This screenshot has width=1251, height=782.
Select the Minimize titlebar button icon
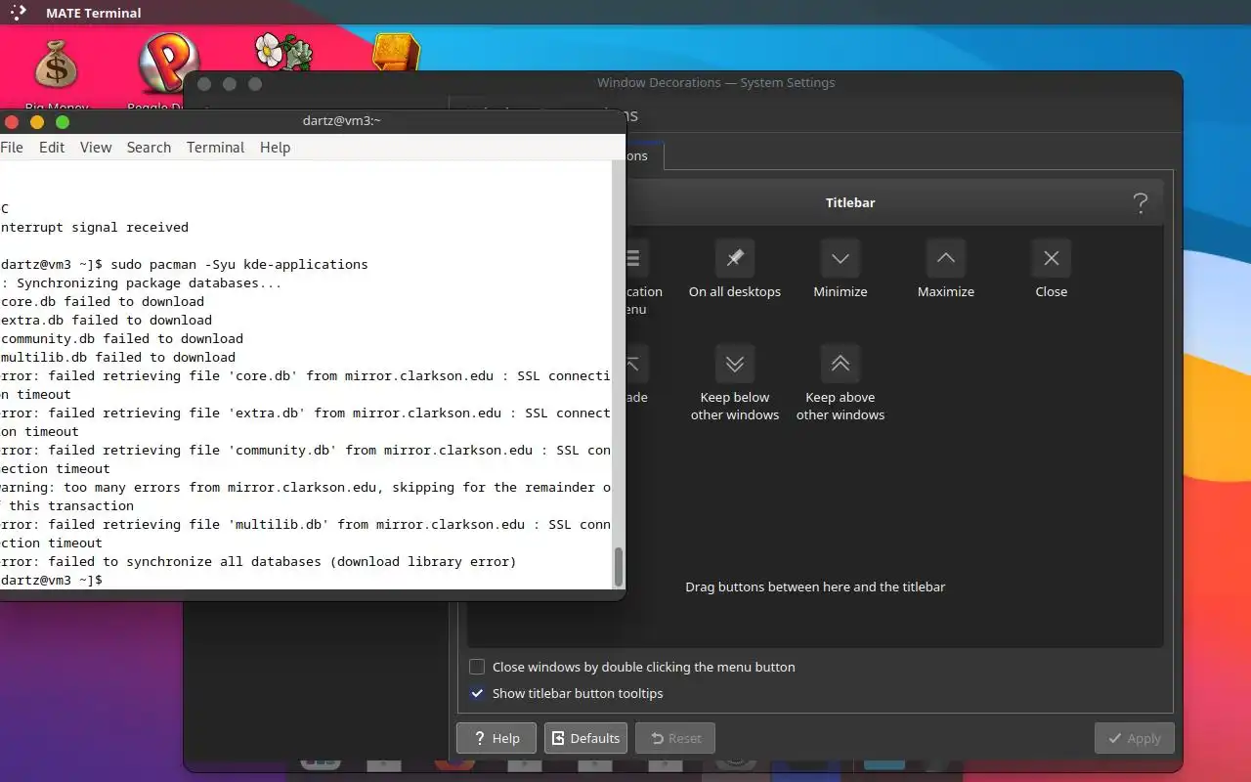click(x=841, y=259)
